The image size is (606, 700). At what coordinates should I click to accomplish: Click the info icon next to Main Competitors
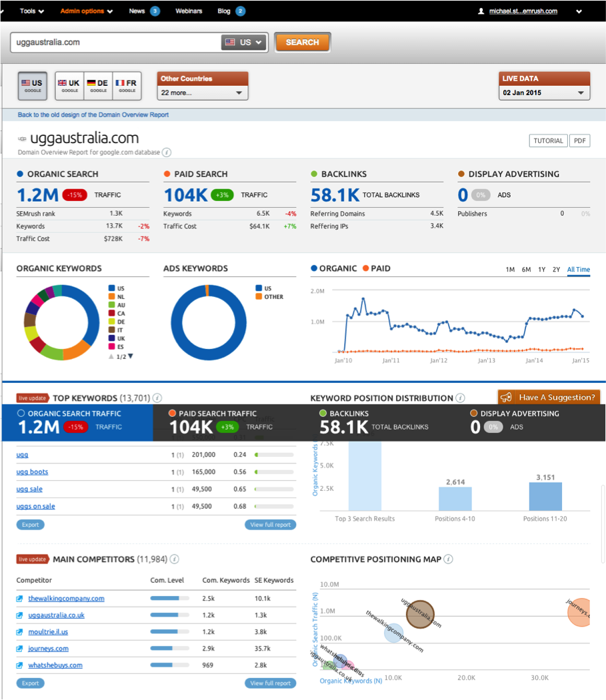pos(175,559)
